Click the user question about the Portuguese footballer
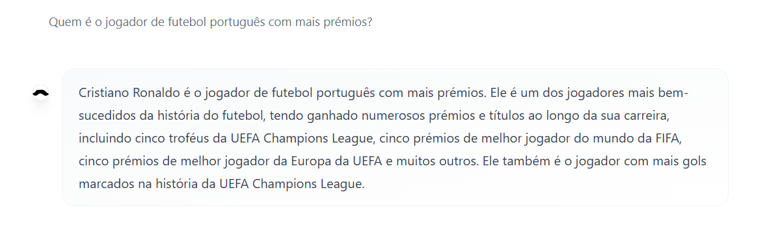The image size is (769, 246). pyautogui.click(x=210, y=23)
